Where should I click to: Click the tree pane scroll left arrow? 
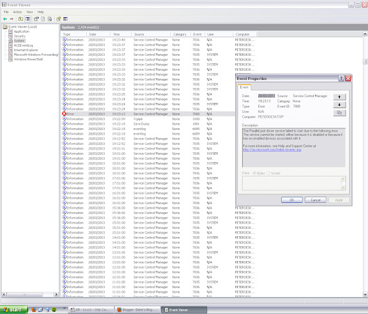click(4, 294)
